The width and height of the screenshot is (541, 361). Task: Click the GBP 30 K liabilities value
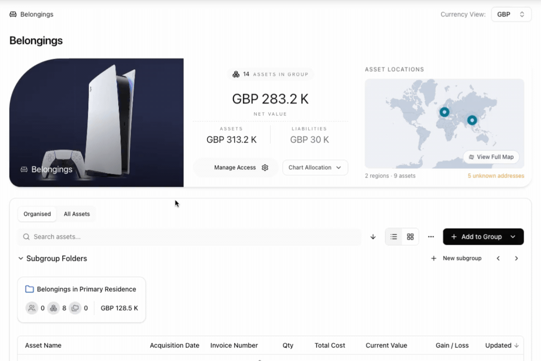coord(309,140)
